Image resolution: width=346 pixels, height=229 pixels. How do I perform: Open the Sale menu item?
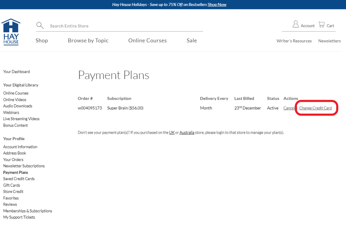coord(192,41)
